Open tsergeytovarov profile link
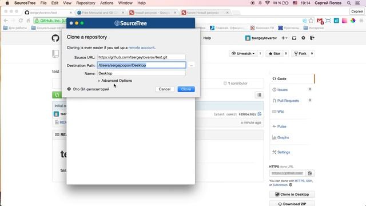 click(x=261, y=38)
